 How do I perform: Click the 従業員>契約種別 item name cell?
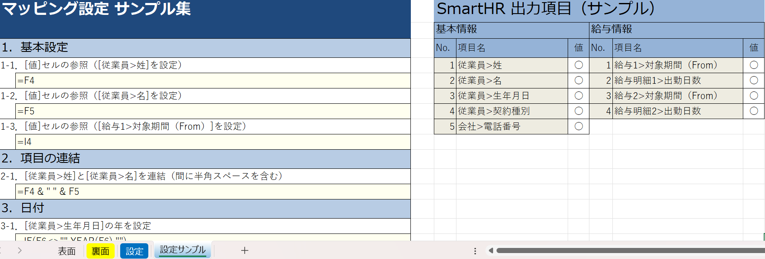[x=511, y=111]
